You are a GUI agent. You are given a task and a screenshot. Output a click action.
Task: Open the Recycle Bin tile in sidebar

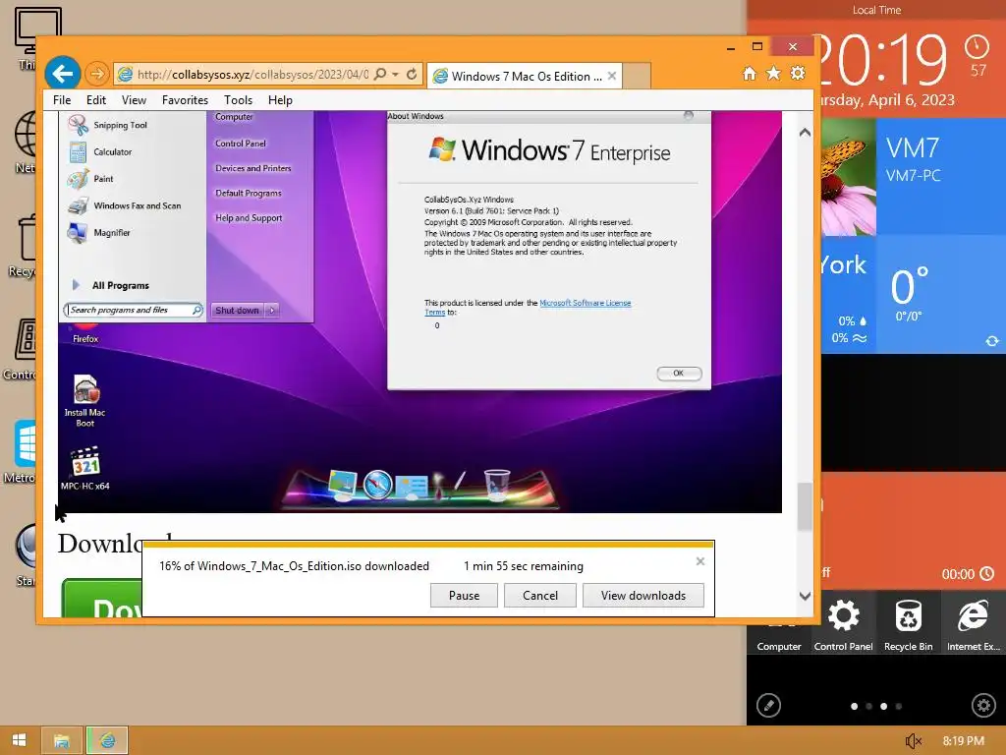point(908,622)
